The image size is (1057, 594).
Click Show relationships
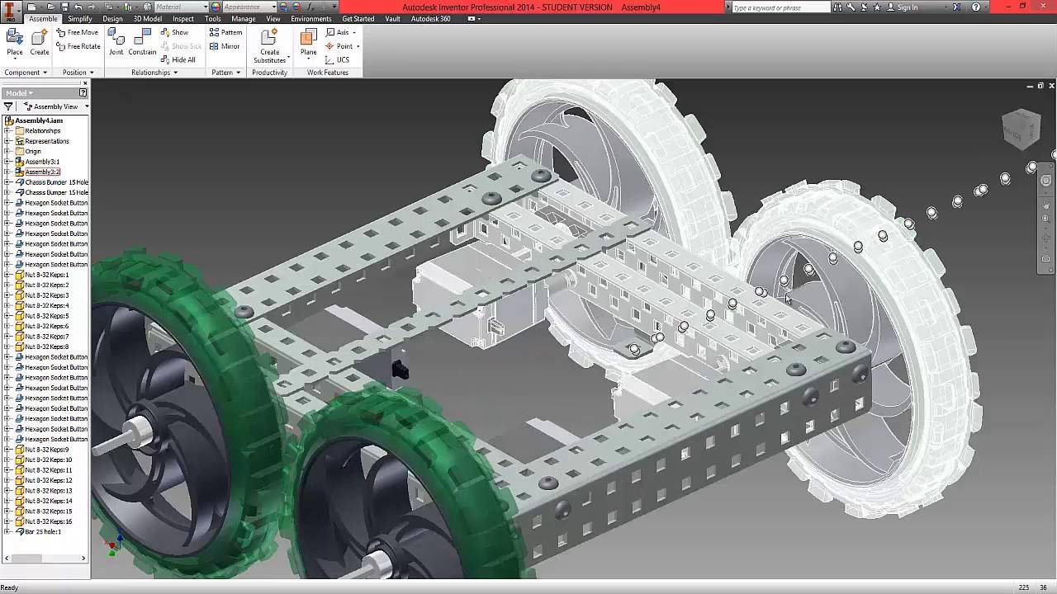point(174,33)
